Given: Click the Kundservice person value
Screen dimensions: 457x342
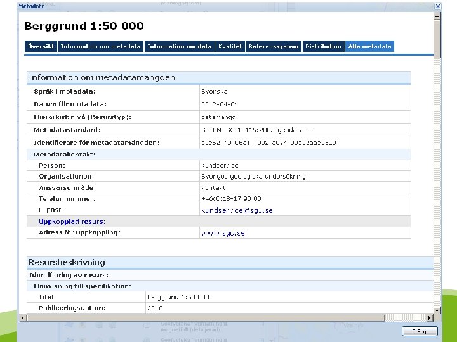Looking at the screenshot, I should click(220, 165).
